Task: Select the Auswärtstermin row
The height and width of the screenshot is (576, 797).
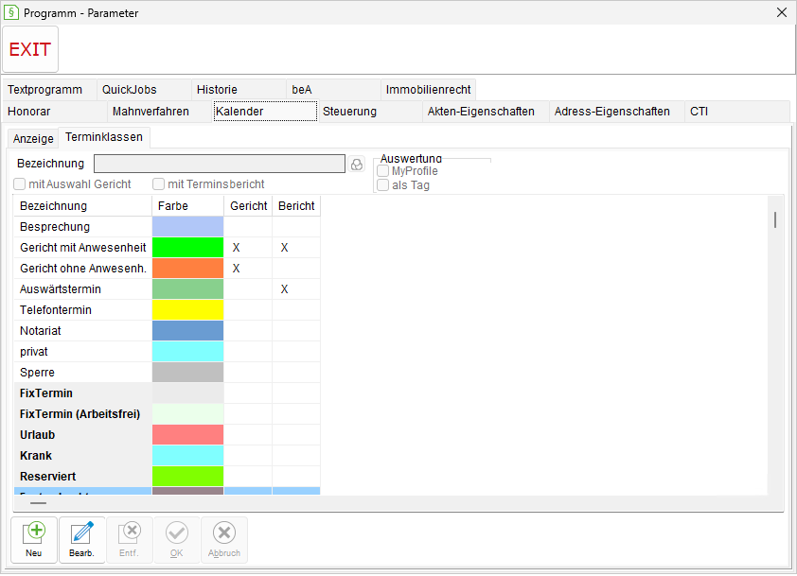Action: (168, 289)
